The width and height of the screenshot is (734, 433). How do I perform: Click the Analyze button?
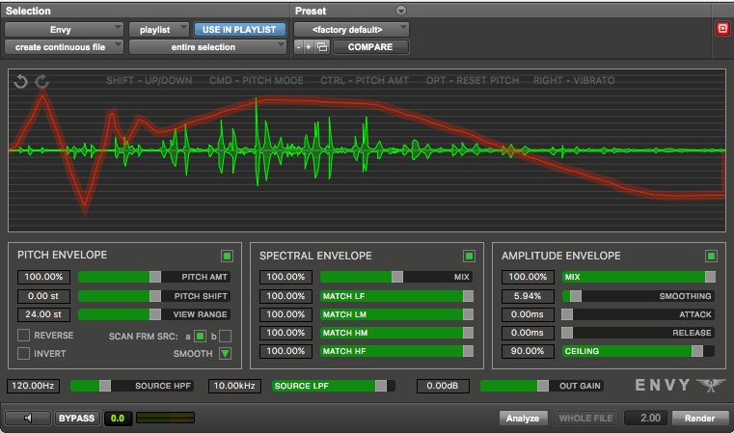tap(523, 418)
